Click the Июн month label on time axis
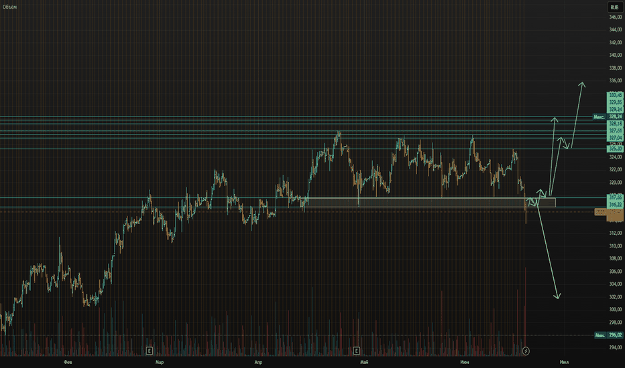The width and height of the screenshot is (625, 368). pos(464,362)
